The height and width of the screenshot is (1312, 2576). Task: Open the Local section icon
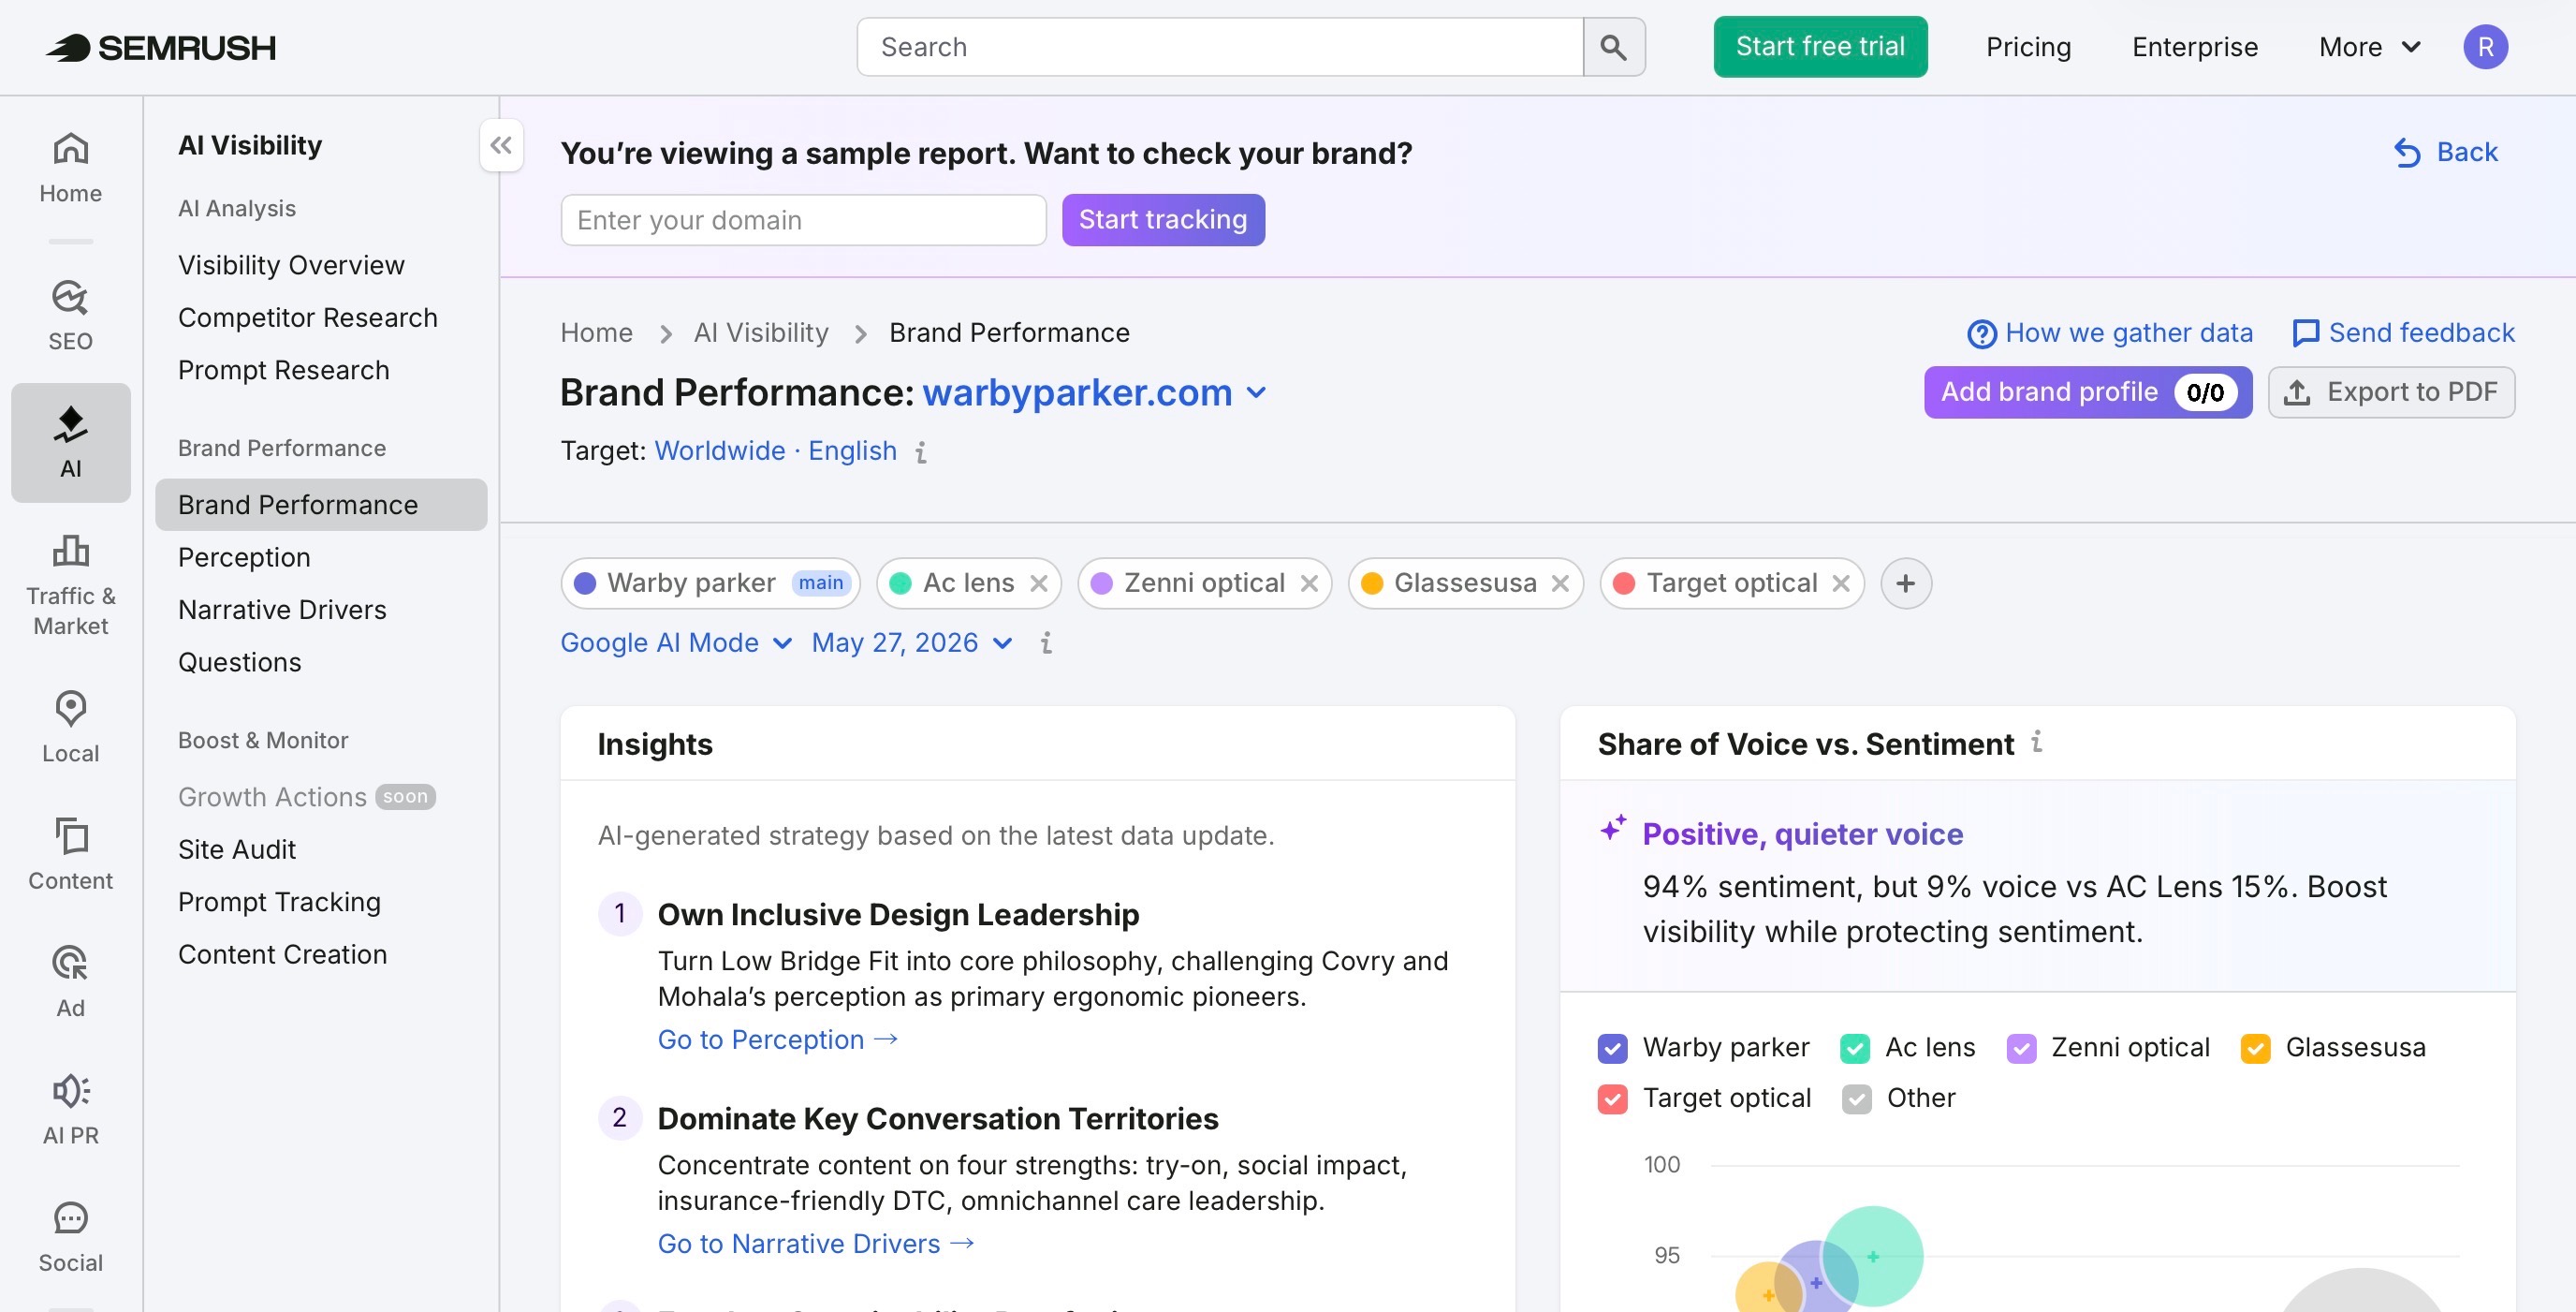point(70,728)
